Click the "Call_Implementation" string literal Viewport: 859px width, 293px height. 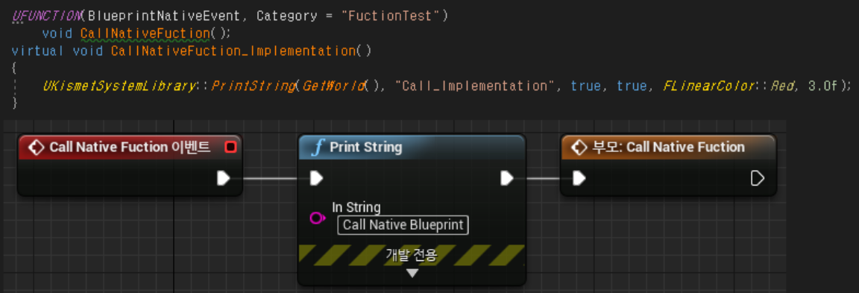tap(475, 86)
